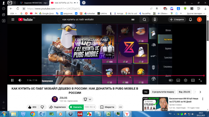209x117 pixels.
Task: Launch Google Chrome from taskbar
Action: [33, 114]
